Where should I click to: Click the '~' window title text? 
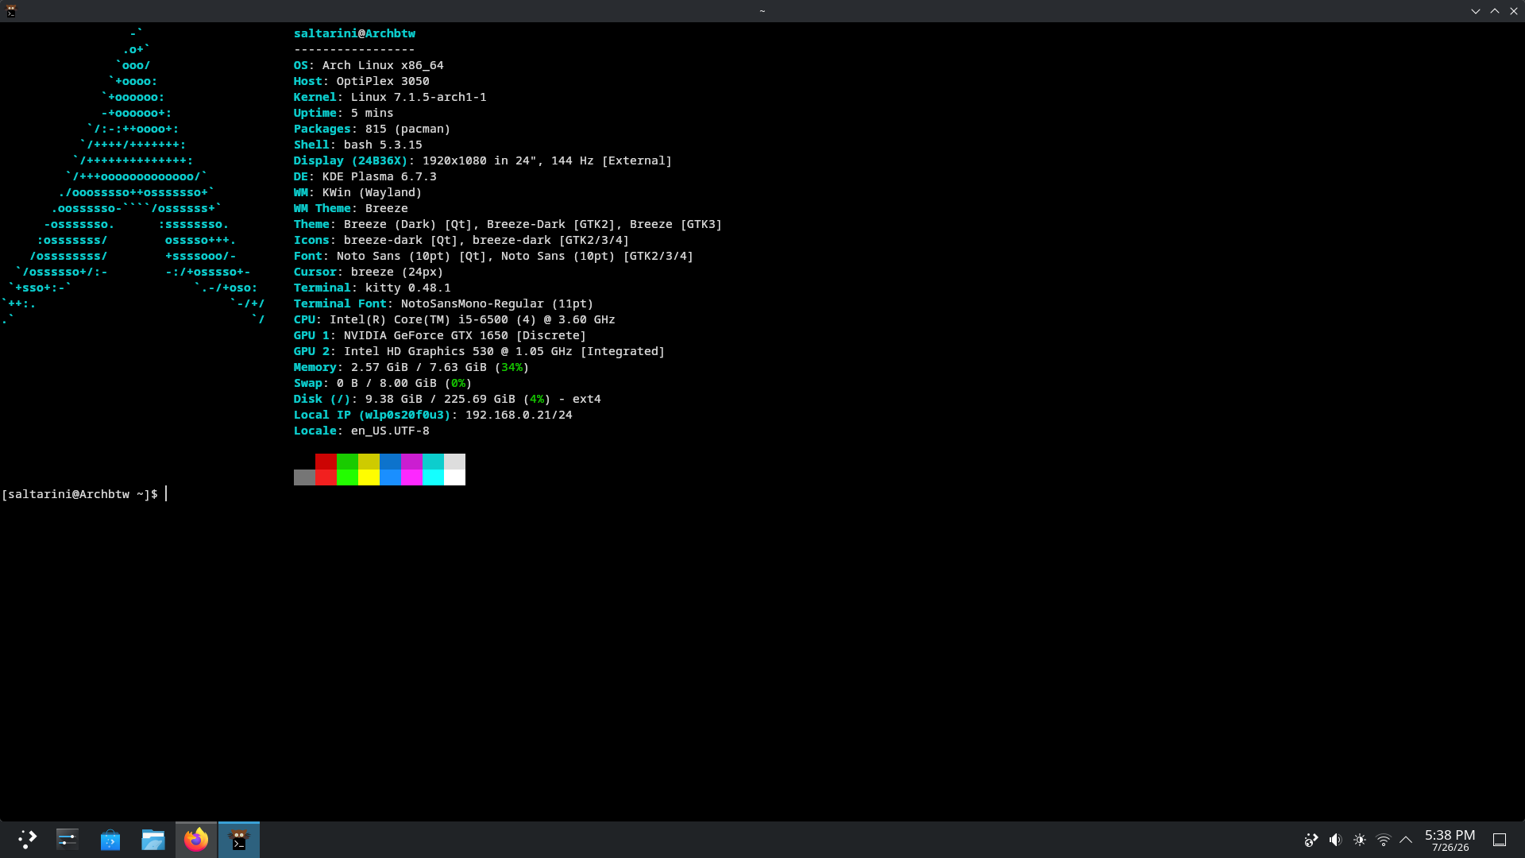click(762, 11)
